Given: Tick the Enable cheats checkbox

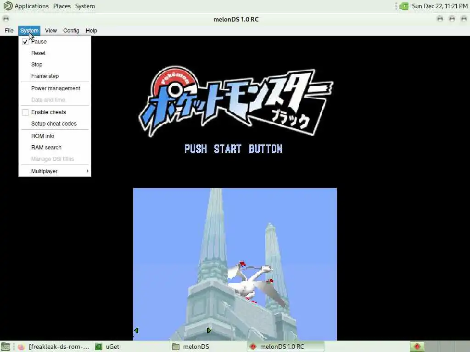Looking at the screenshot, I should pos(25,112).
